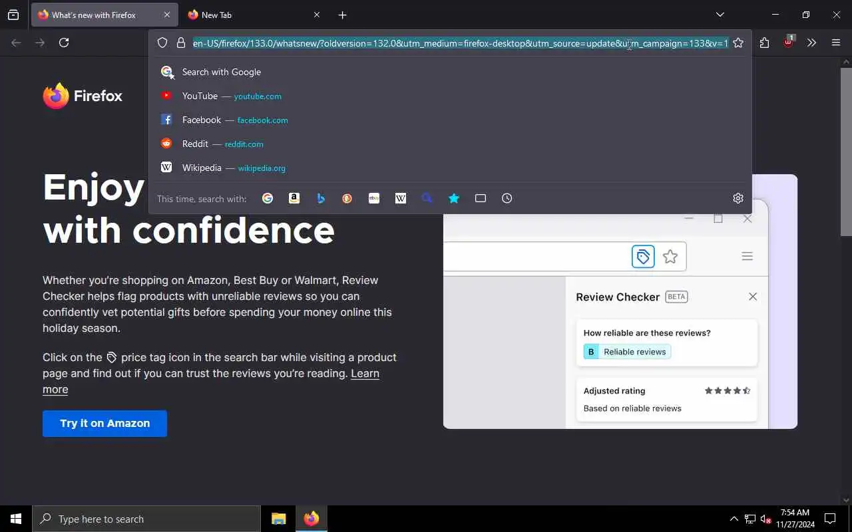The image size is (852, 532).
Task: Go back one page
Action: [16, 43]
